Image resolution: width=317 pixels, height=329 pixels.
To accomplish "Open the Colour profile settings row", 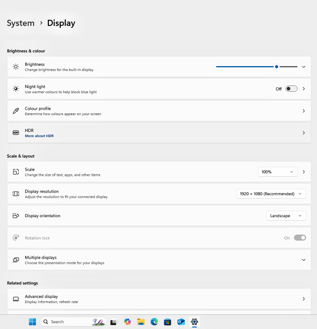I will [159, 111].
